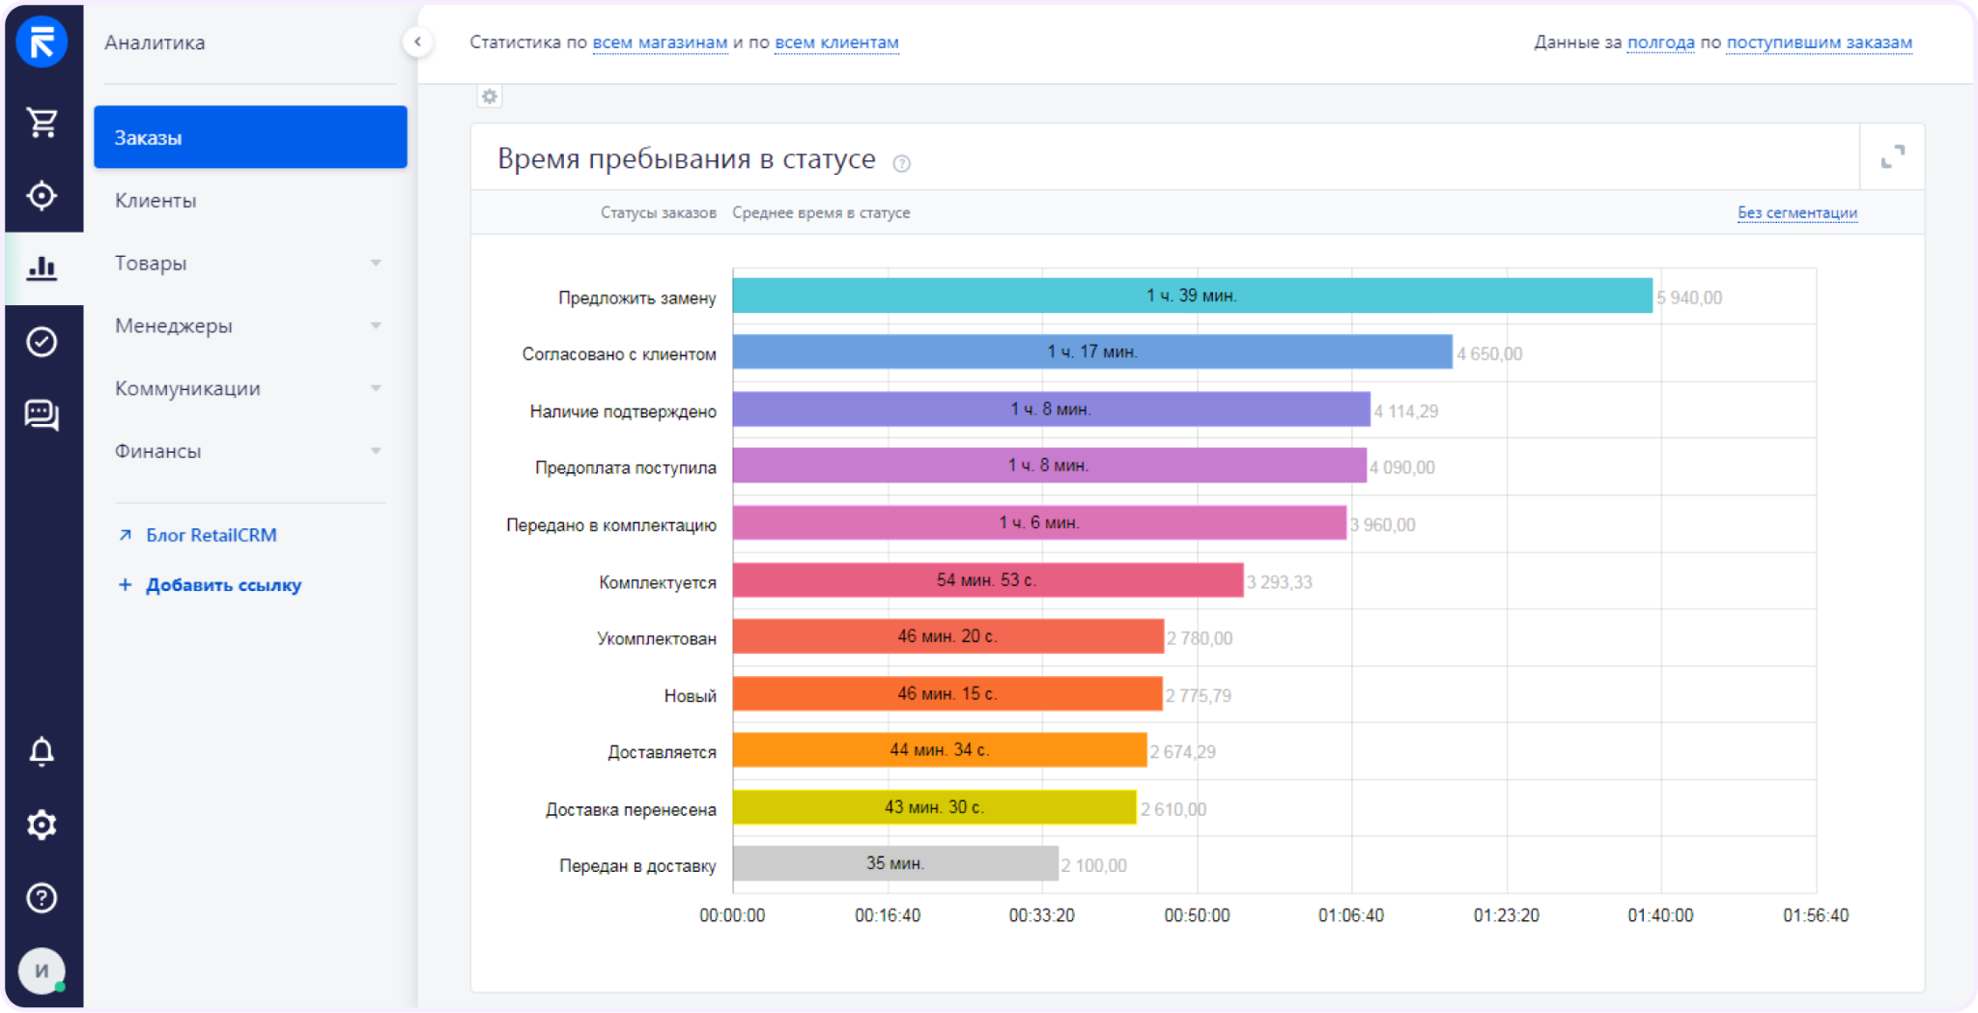The image size is (1978, 1013).
Task: Click the 3 293,33 value label
Action: coord(1280,582)
